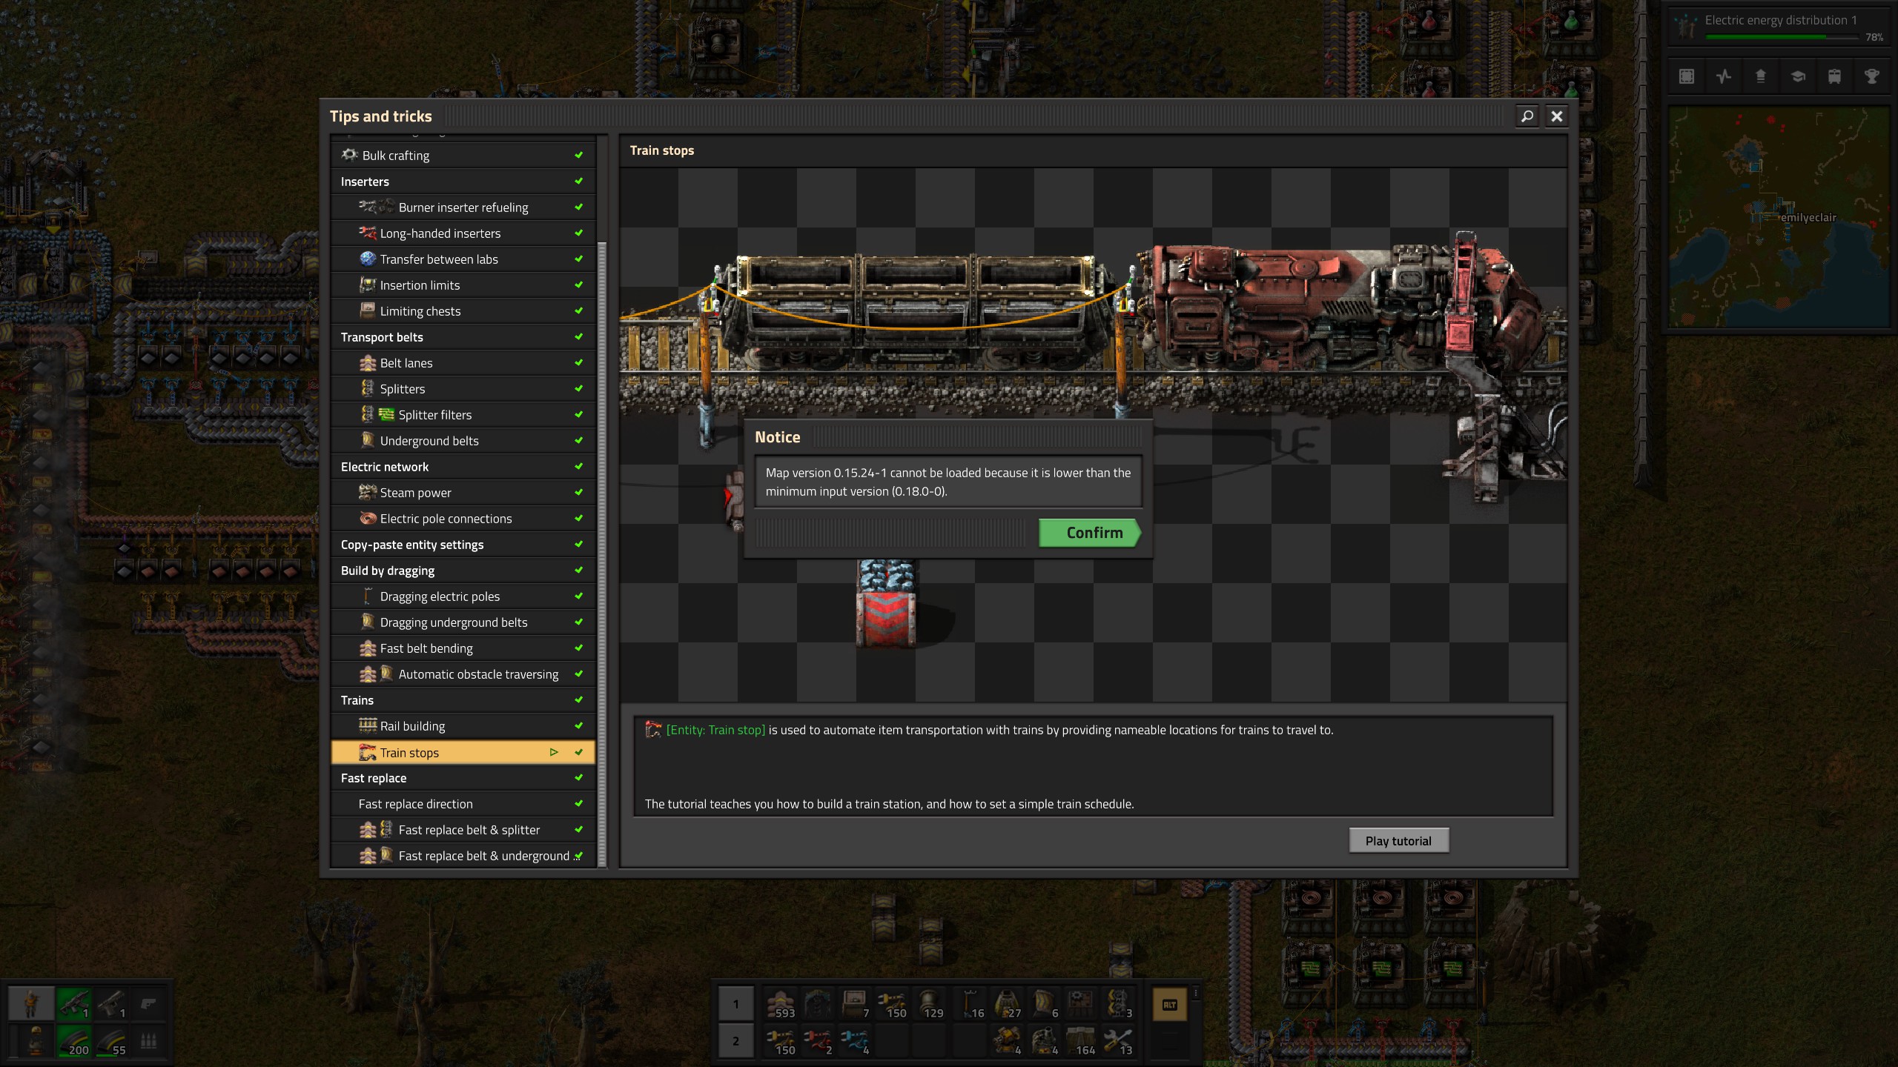Image resolution: width=1898 pixels, height=1067 pixels.
Task: Select the Build by dragging category
Action: [463, 571]
